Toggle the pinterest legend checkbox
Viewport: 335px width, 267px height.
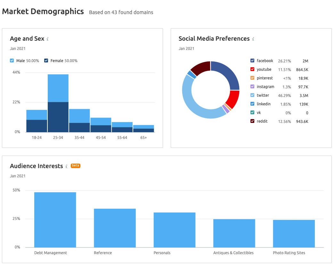tap(252, 78)
